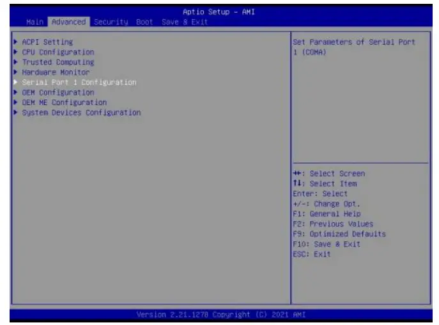Image resolution: width=439 pixels, height=325 pixels.
Task: Open Trusted Computing submenu
Action: 58,62
